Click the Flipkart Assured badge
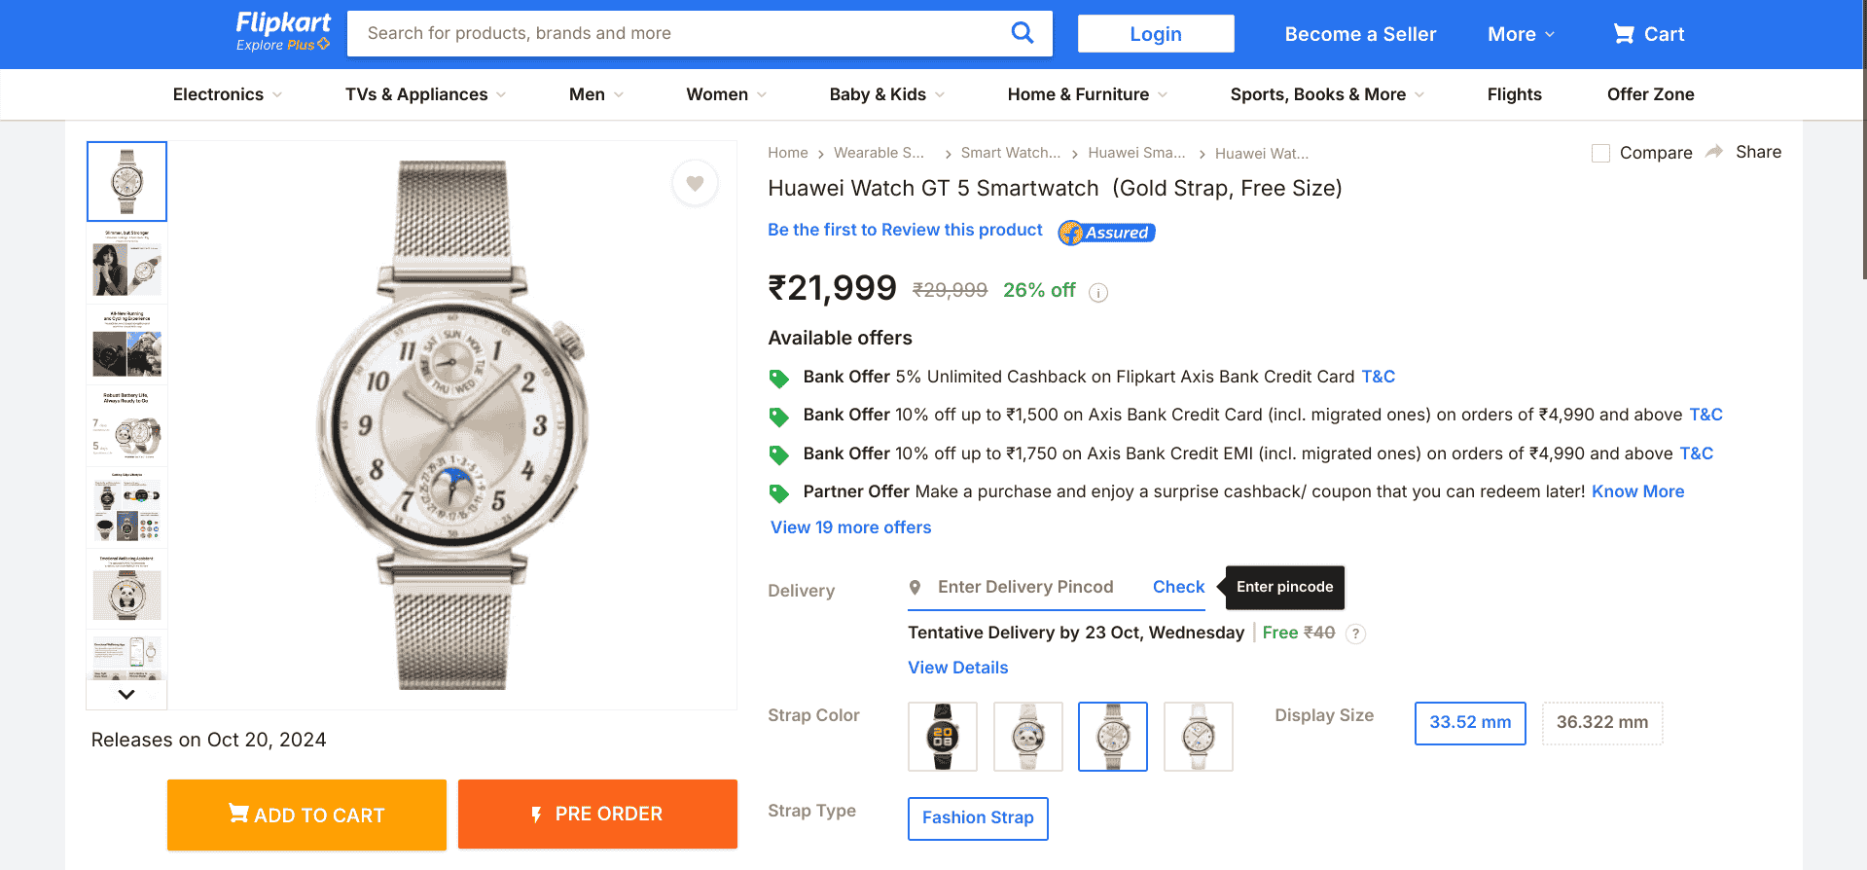 click(1106, 233)
